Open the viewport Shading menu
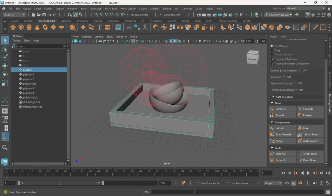 (86, 37)
